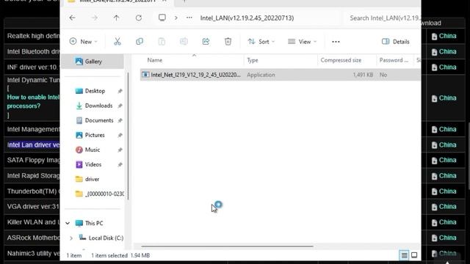This screenshot has height=264, width=470.
Task: Sort by the Name column header
Action: point(155,60)
